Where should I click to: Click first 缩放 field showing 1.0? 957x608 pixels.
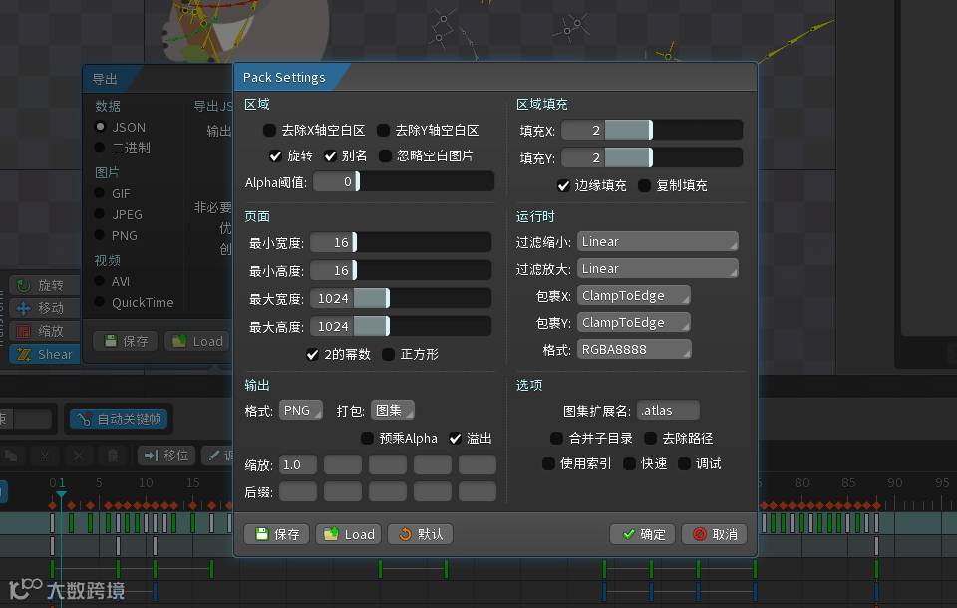coord(298,464)
